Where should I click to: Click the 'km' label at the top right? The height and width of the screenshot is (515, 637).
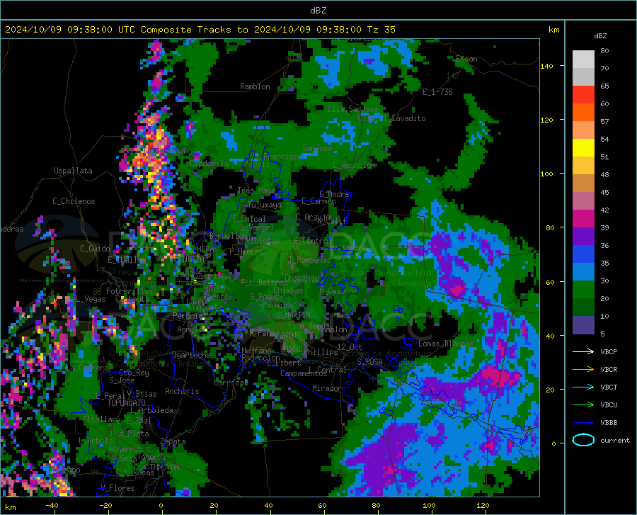point(553,30)
